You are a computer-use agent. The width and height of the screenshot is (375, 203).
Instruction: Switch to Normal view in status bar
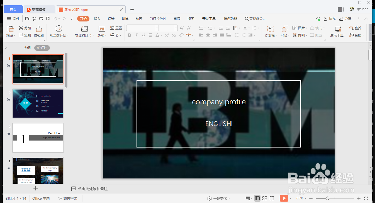[x=257, y=198]
